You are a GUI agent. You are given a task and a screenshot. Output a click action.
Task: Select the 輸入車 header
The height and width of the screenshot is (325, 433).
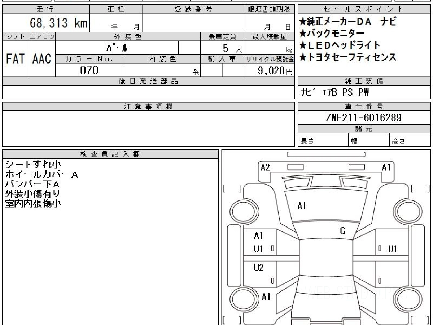click(223, 59)
